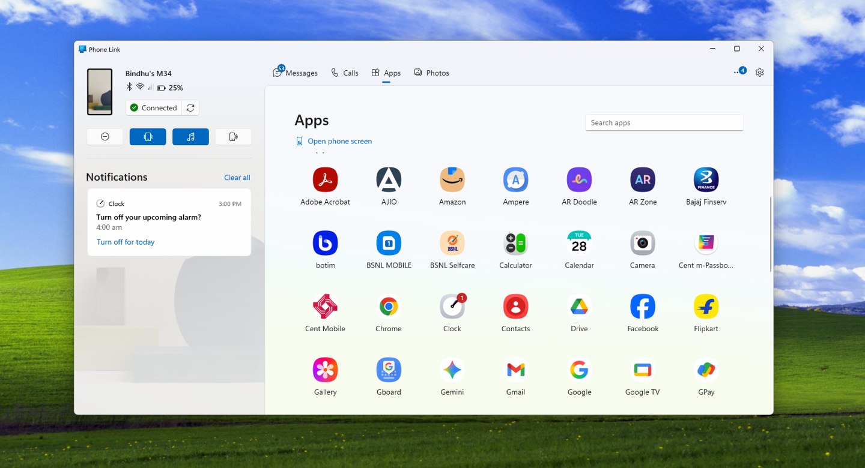The width and height of the screenshot is (865, 468).
Task: Open the Camera app
Action: coord(642,243)
